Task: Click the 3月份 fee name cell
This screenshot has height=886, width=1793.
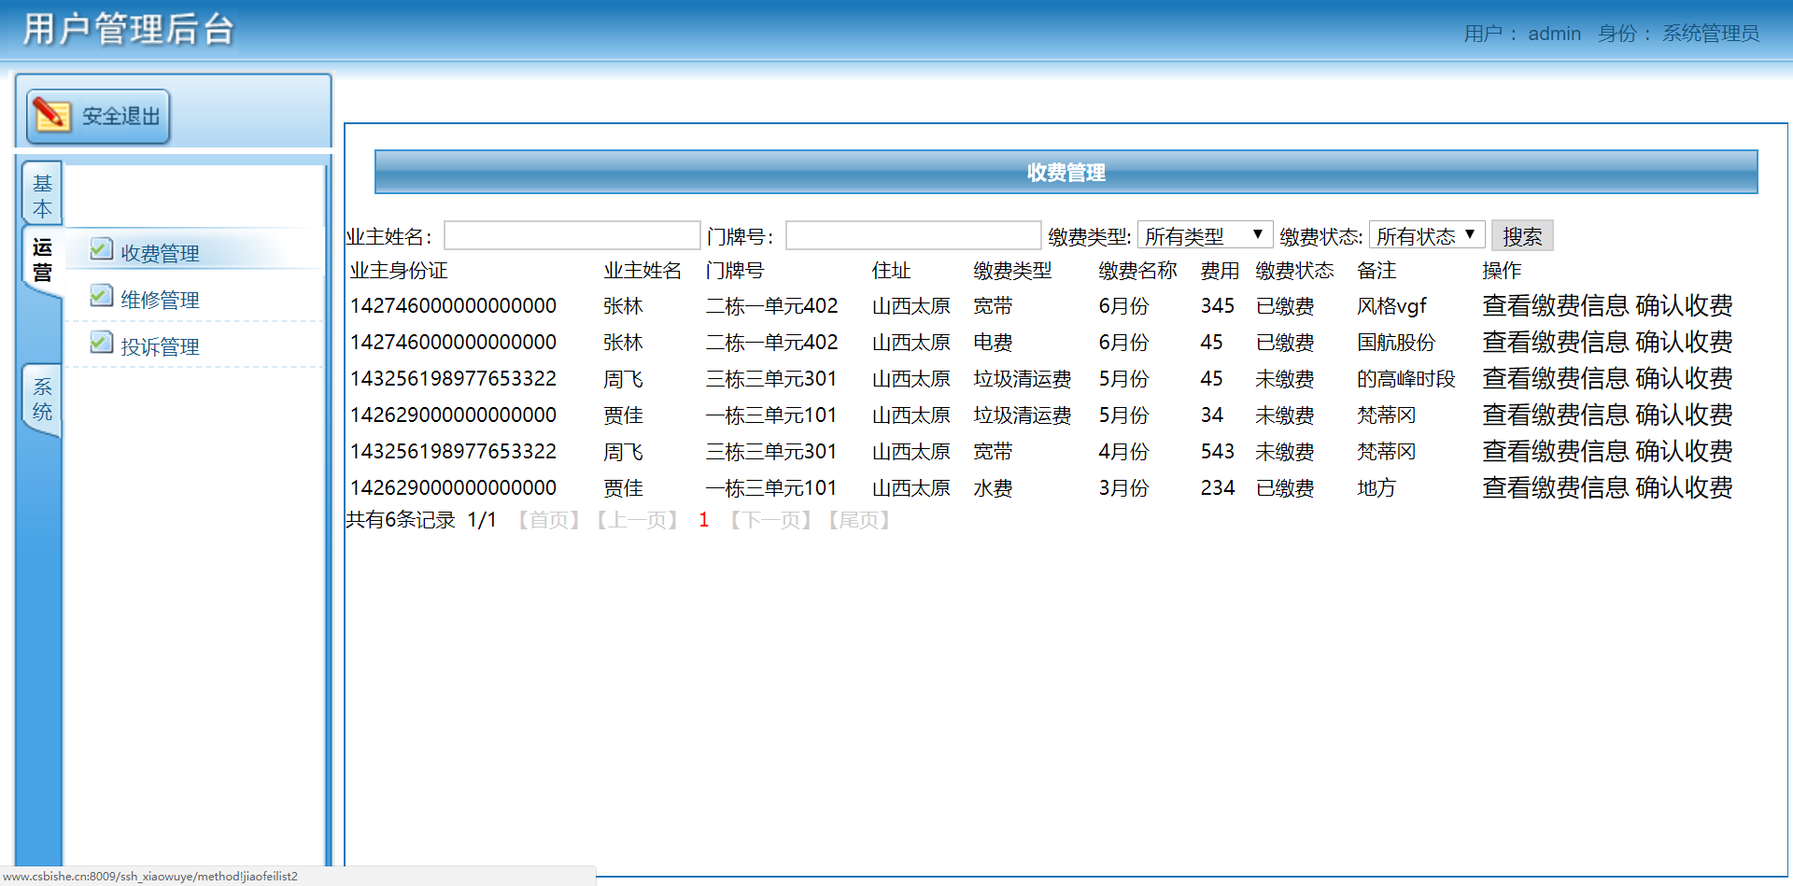Action: click(1123, 488)
